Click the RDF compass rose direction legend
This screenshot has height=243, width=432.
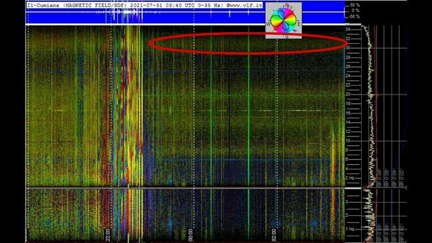click(283, 21)
